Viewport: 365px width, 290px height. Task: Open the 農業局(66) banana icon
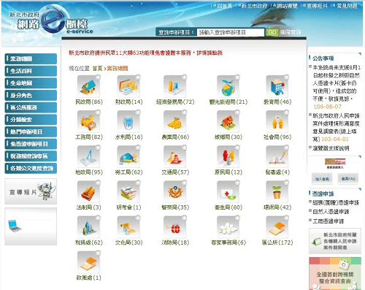click(x=175, y=121)
